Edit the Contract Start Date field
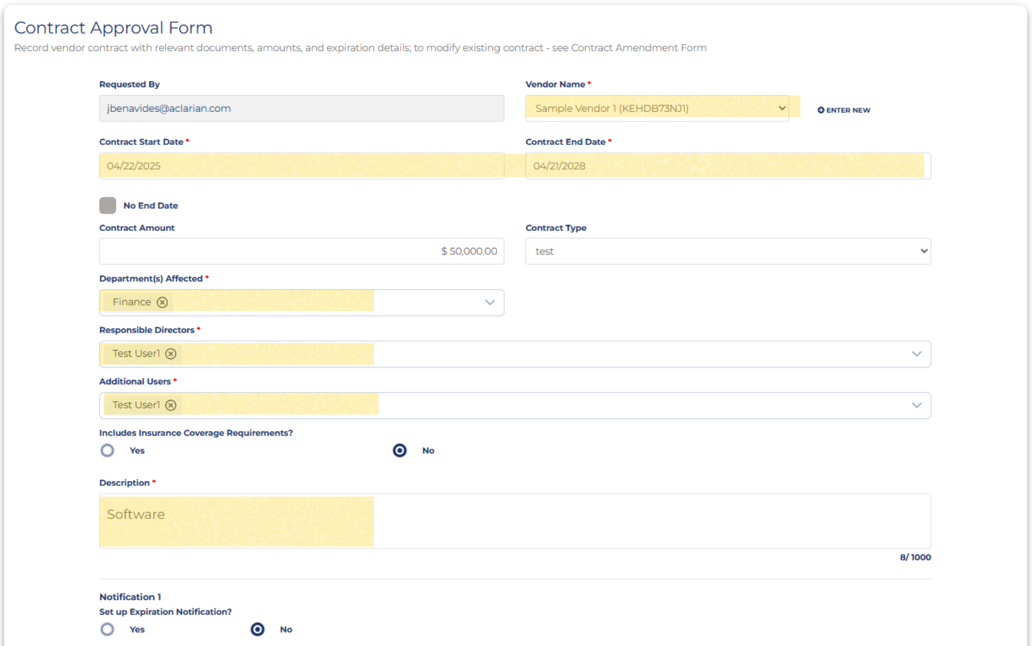The height and width of the screenshot is (646, 1032). [x=301, y=166]
